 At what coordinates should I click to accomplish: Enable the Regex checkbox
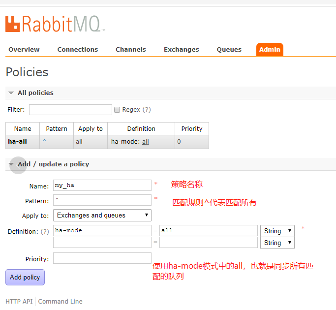(117, 110)
